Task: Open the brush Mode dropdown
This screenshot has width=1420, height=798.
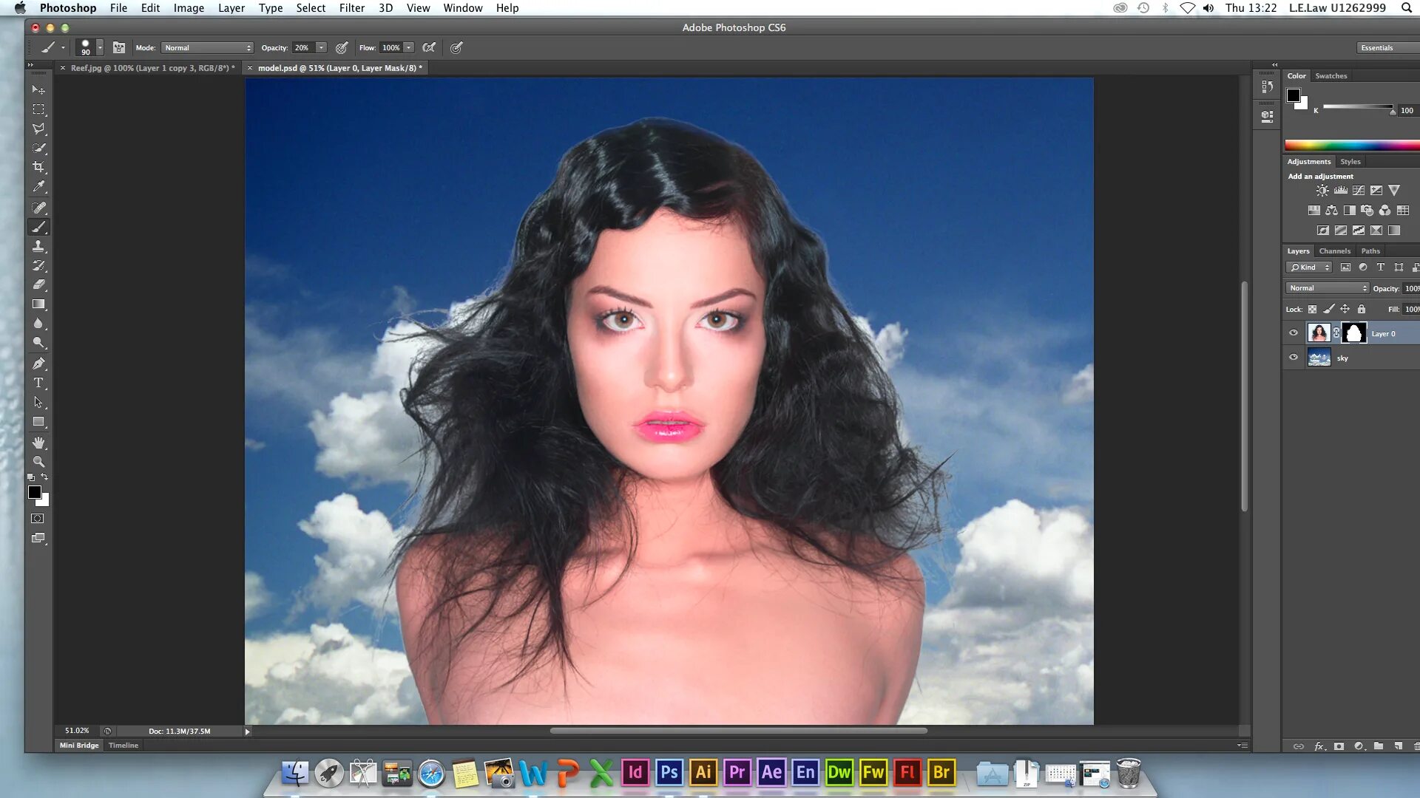Action: [x=207, y=47]
